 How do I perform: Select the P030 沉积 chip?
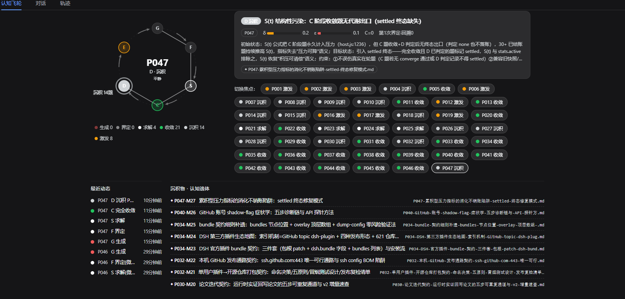coord(332,142)
